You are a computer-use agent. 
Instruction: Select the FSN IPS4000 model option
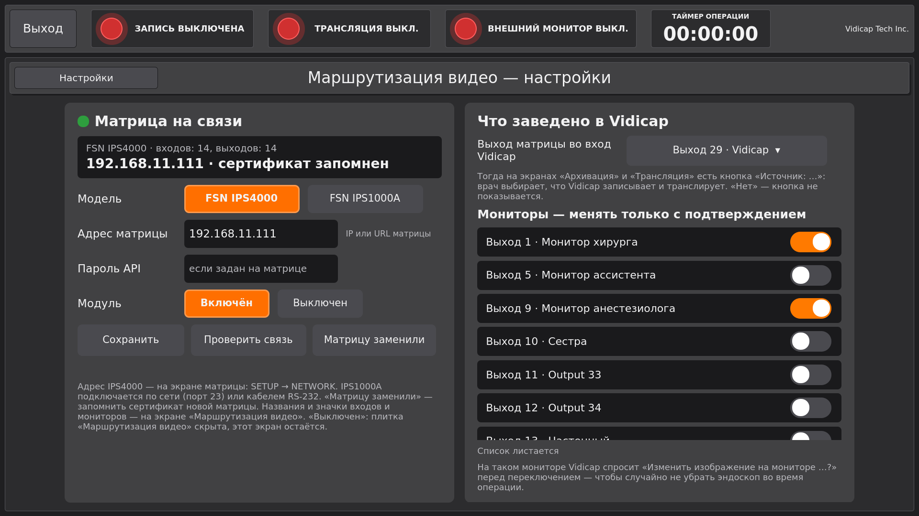[x=242, y=199]
